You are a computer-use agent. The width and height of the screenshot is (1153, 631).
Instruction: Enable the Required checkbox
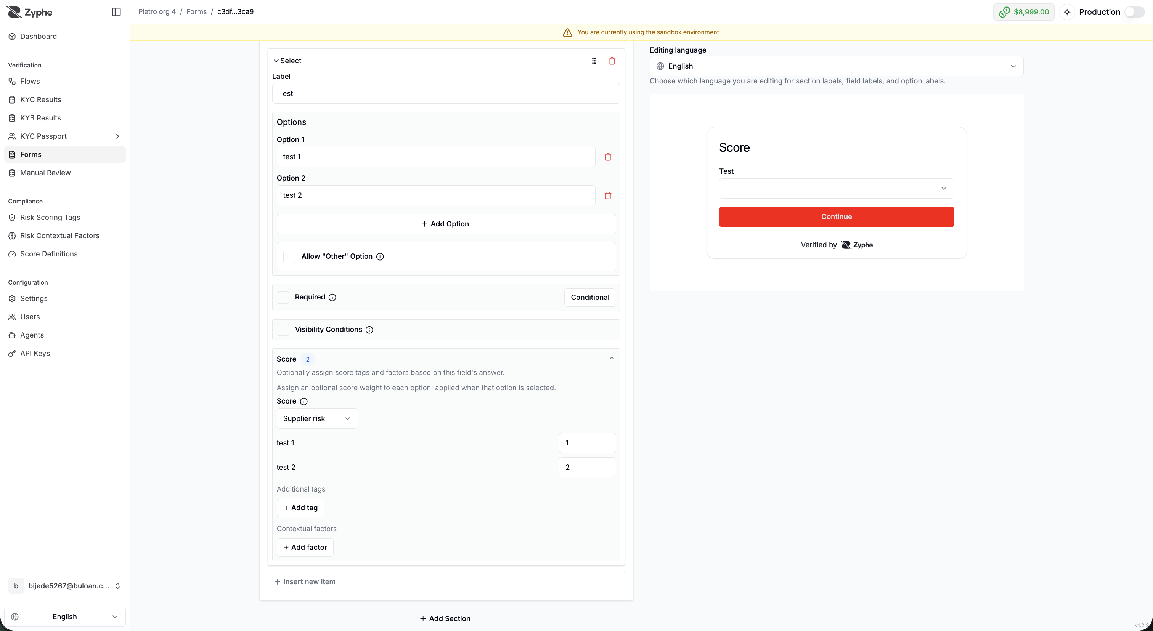tap(283, 297)
